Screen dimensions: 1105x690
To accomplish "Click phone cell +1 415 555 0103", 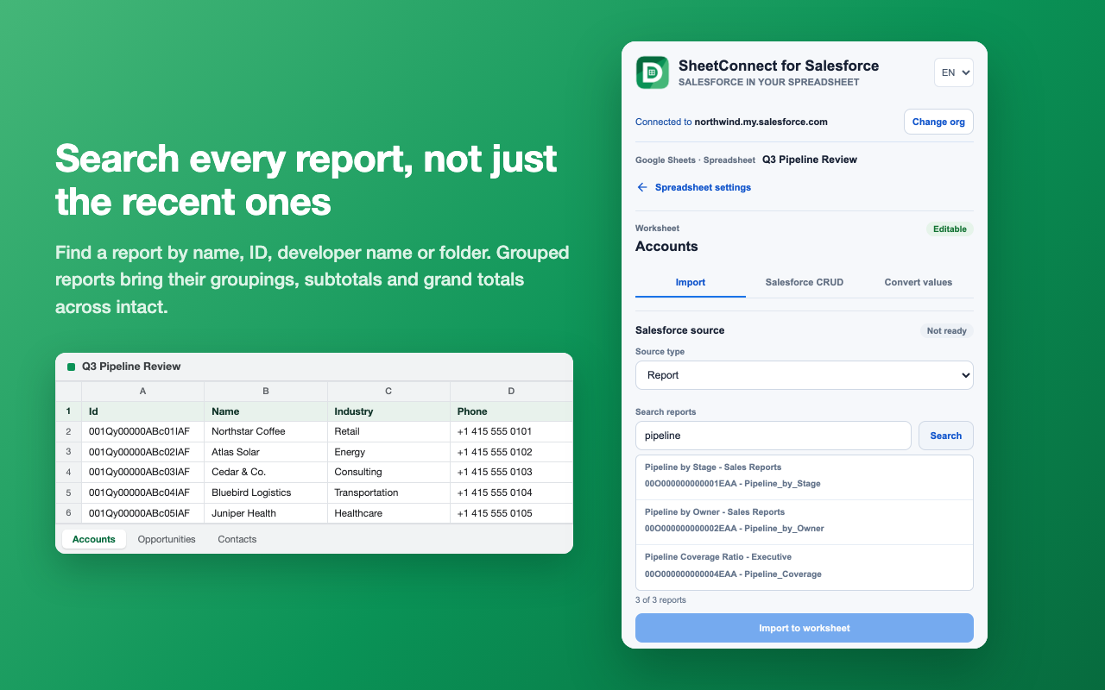I will pos(511,473).
